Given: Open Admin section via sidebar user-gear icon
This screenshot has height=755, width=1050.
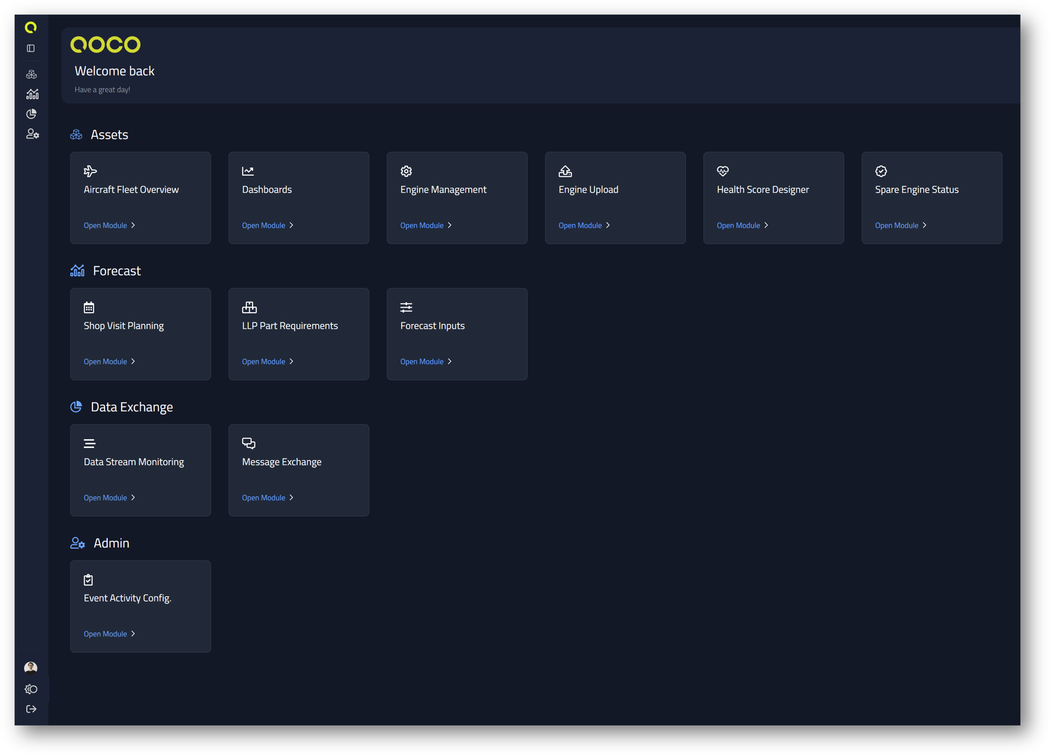Looking at the screenshot, I should [x=31, y=134].
